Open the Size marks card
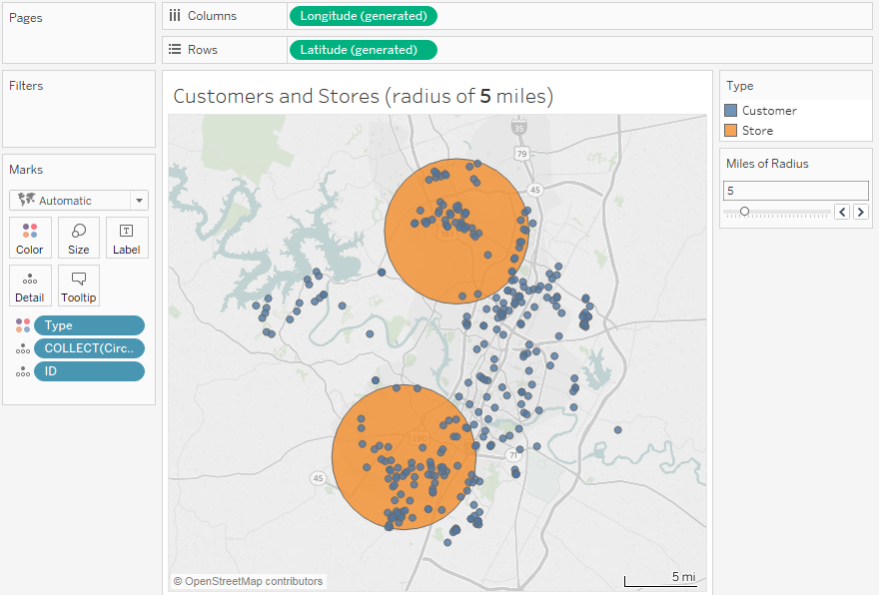Screen dimensions: 879x595 point(79,238)
